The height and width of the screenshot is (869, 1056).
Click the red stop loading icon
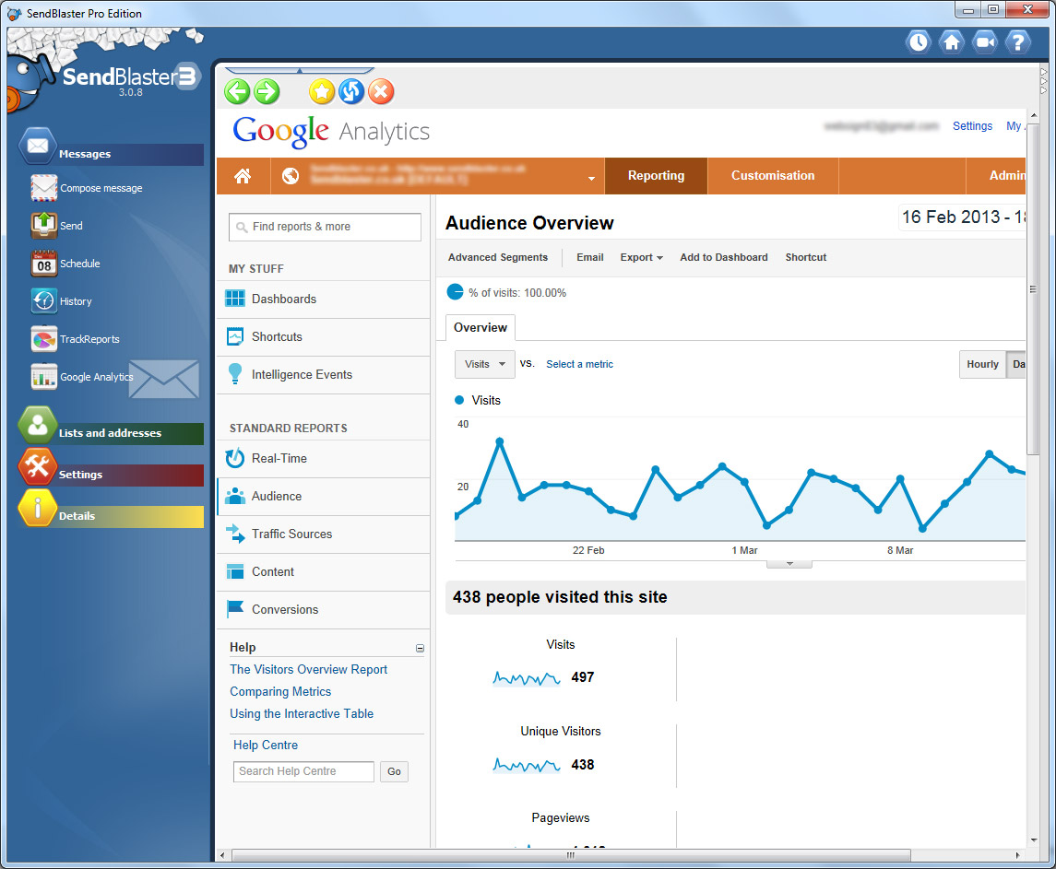[381, 91]
